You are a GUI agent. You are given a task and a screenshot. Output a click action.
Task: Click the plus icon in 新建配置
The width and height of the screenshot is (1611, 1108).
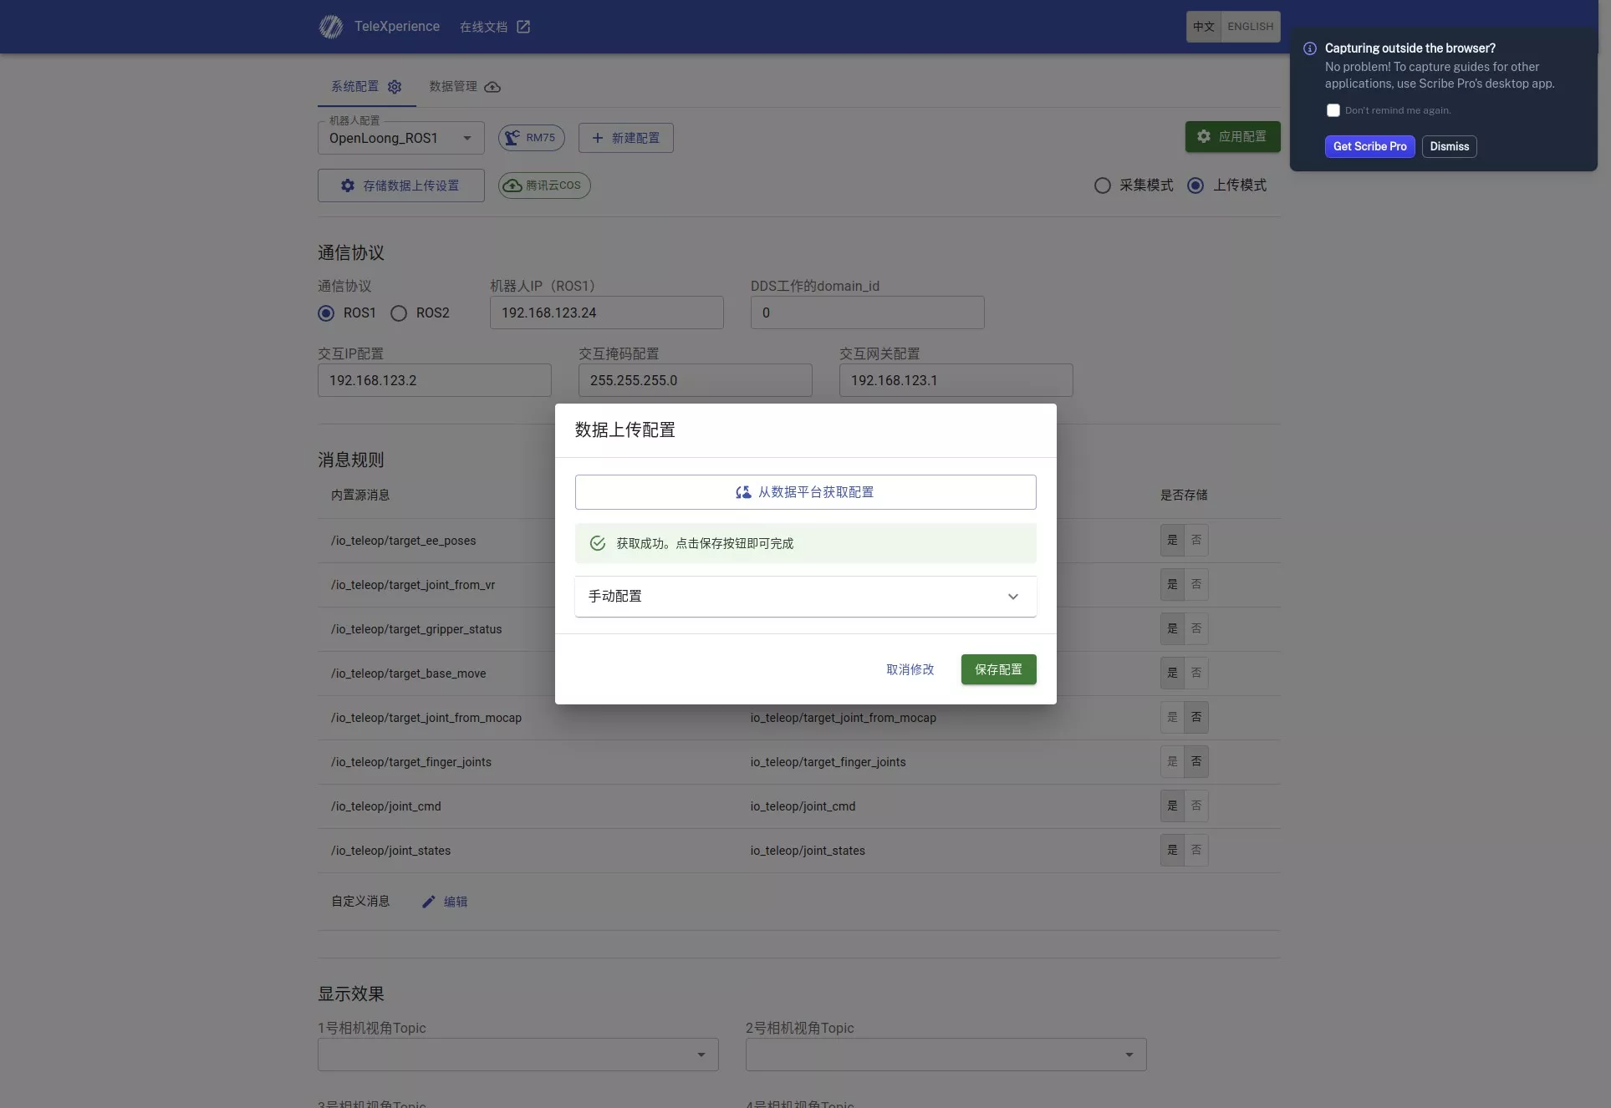(598, 138)
